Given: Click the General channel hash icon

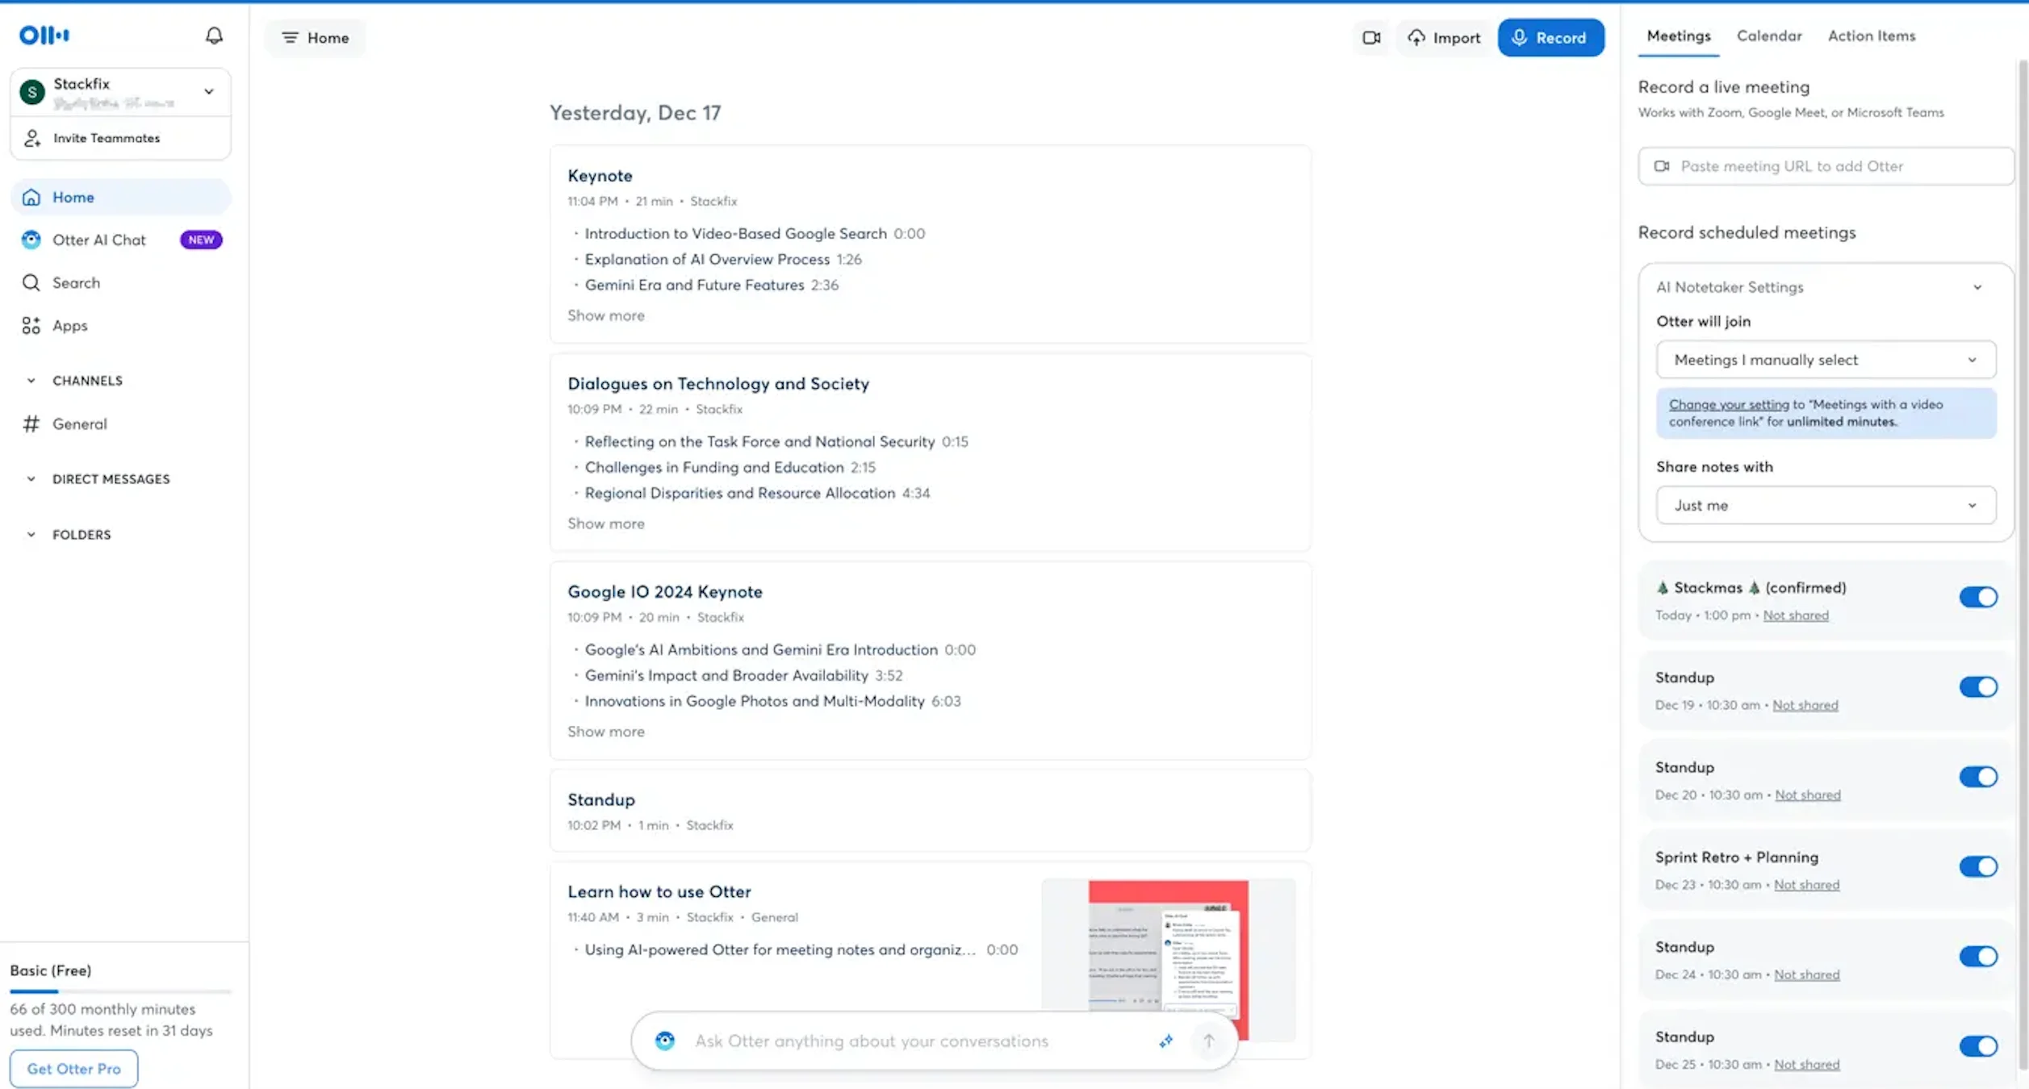Looking at the screenshot, I should pos(31,423).
